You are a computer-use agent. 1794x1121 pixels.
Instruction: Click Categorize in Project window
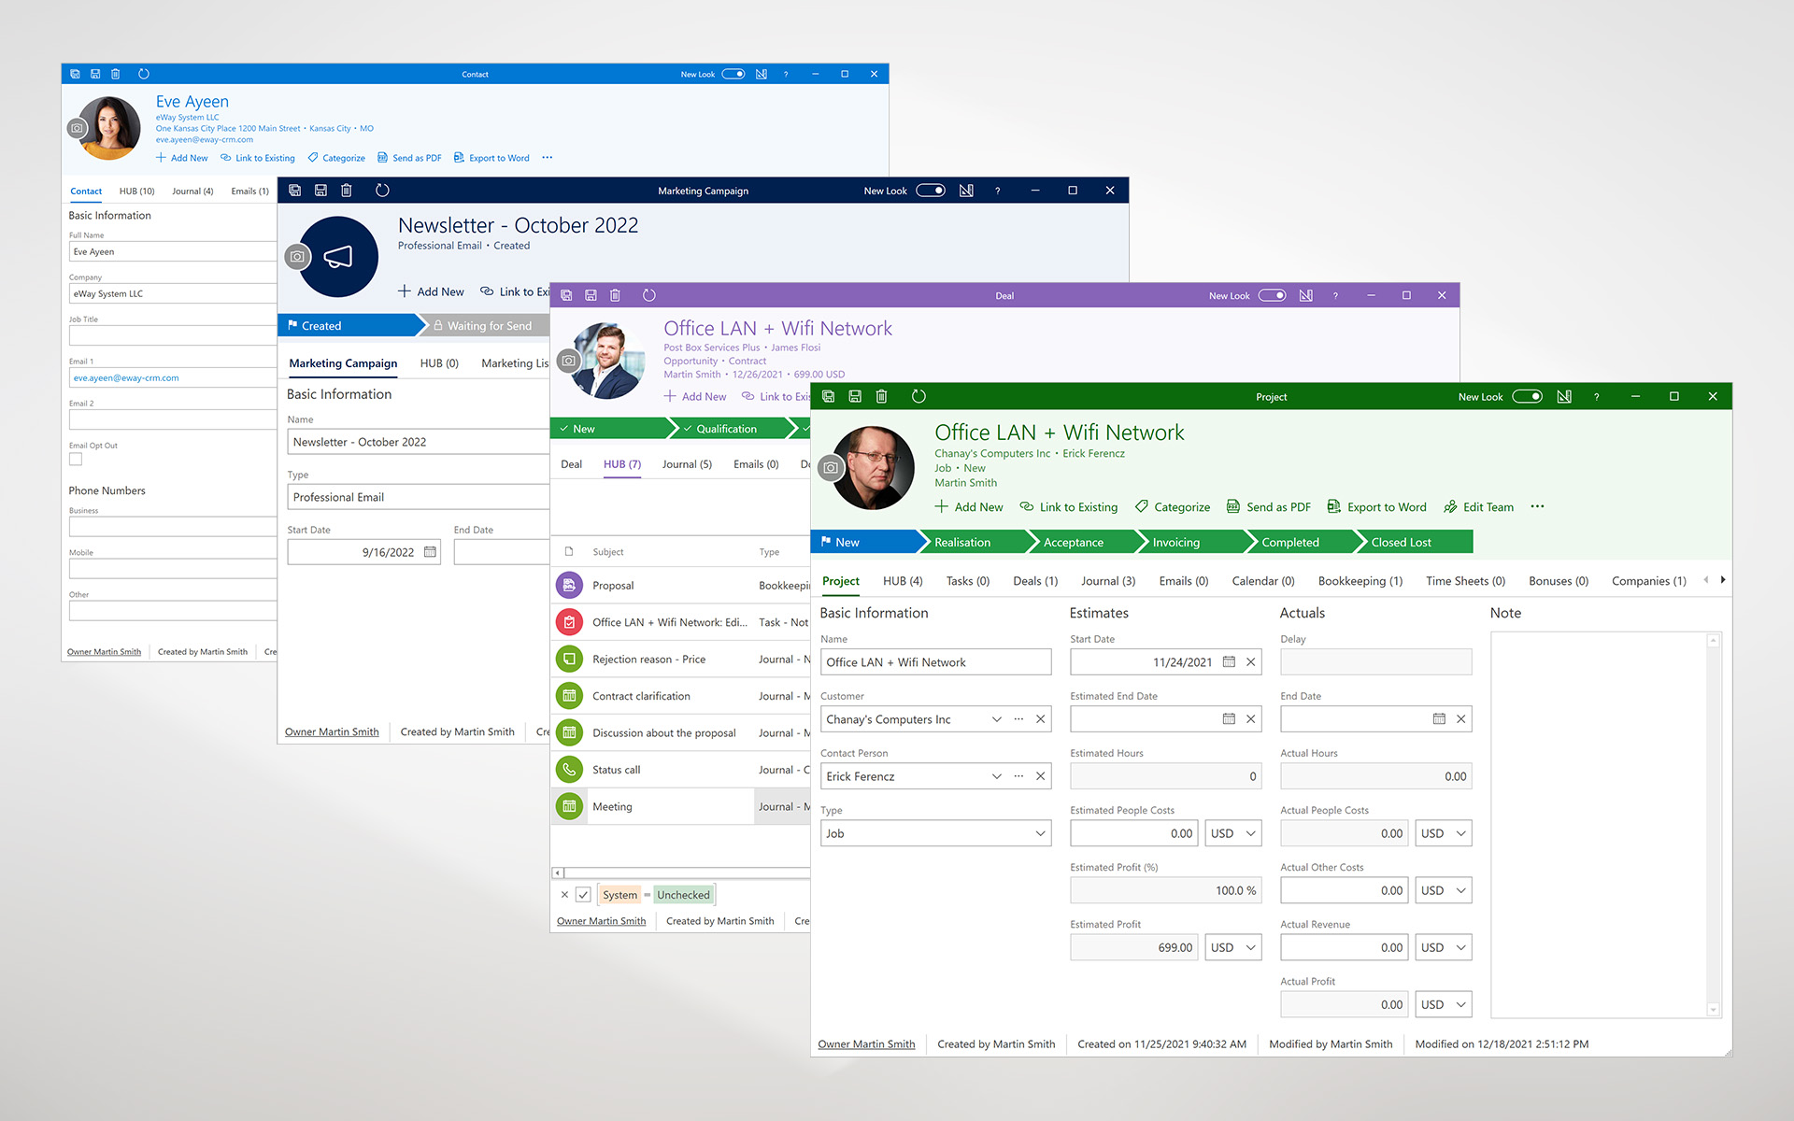(1173, 506)
